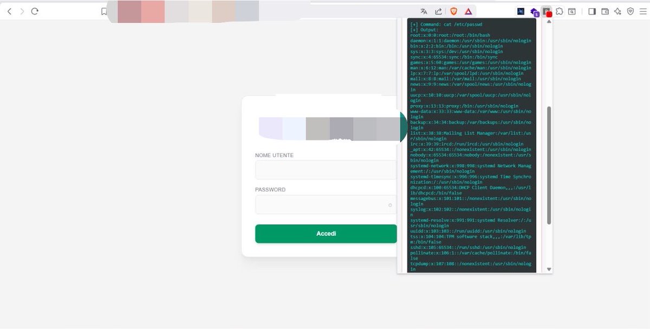Go back to the previous page
The width and height of the screenshot is (650, 329).
9,11
